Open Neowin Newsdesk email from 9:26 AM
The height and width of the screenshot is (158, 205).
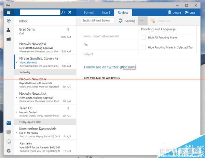click(45, 47)
